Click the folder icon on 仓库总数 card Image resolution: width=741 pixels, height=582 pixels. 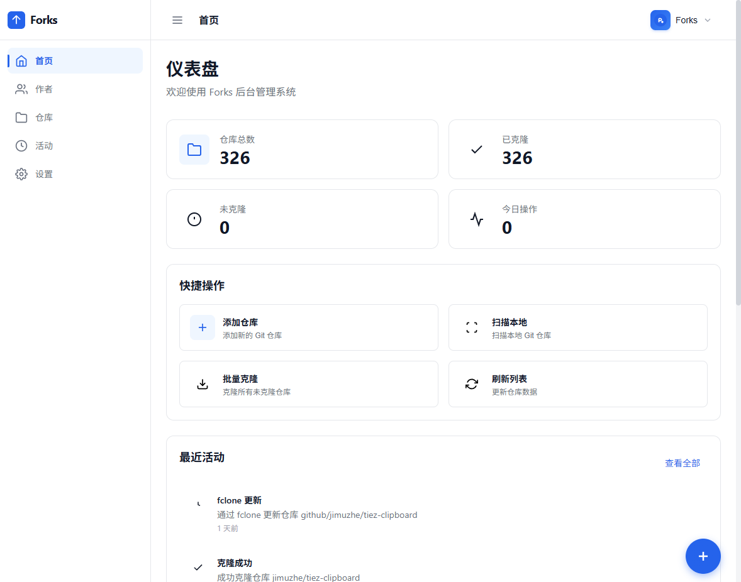194,150
